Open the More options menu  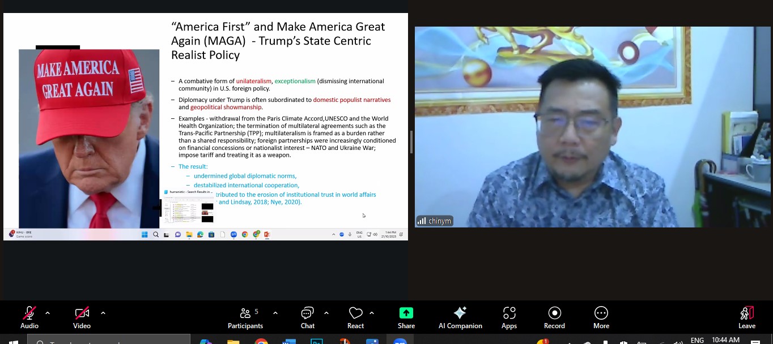(x=601, y=317)
